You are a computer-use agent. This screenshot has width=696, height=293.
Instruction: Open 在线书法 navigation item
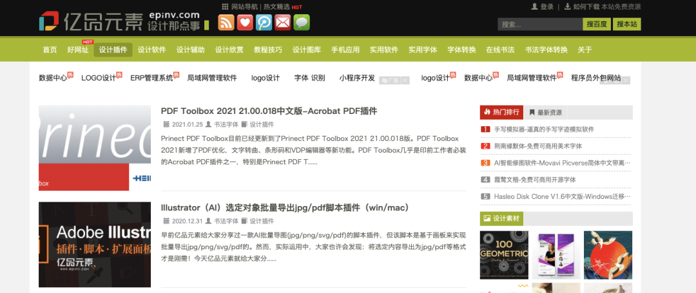pos(500,50)
